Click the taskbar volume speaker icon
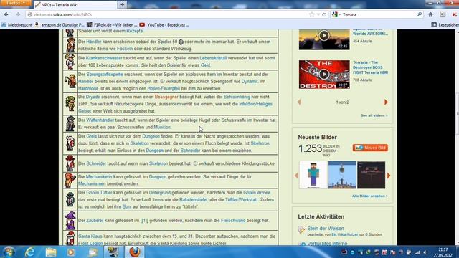The width and height of the screenshot is (459, 258). tap(425, 252)
